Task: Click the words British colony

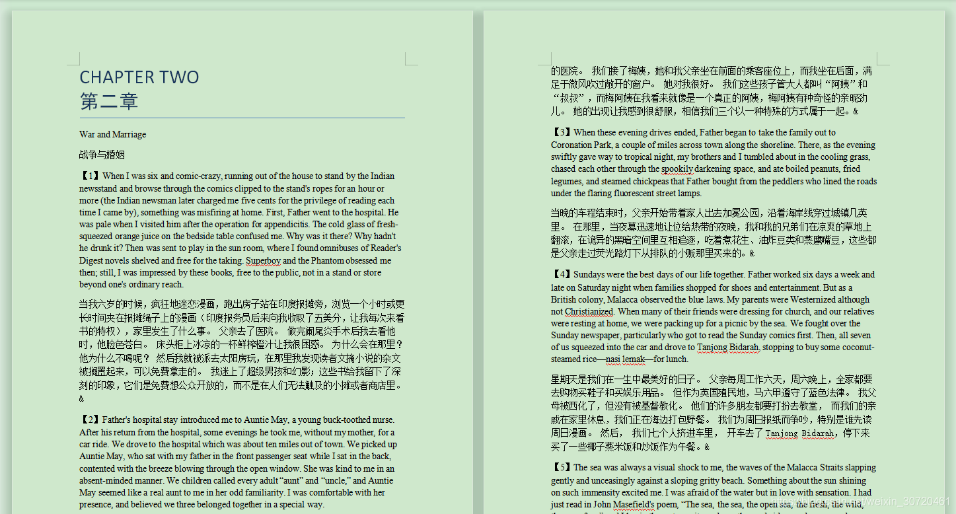Action: click(578, 299)
